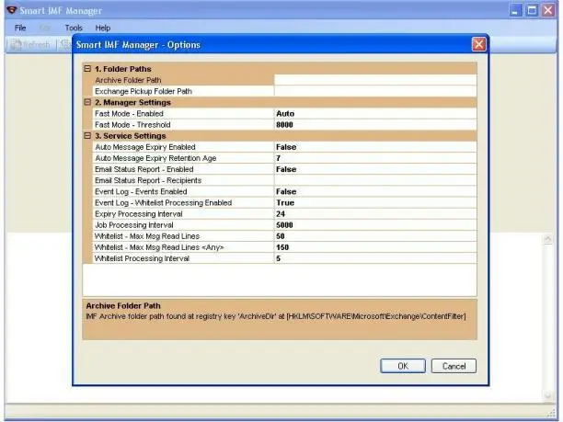Click scroll up arrow in main window
Image resolution: width=563 pixels, height=422 pixels.
pos(548,239)
